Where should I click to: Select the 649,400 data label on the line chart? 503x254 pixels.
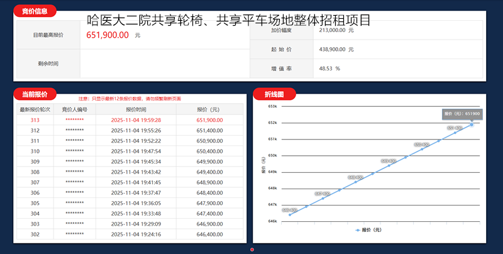388,161
